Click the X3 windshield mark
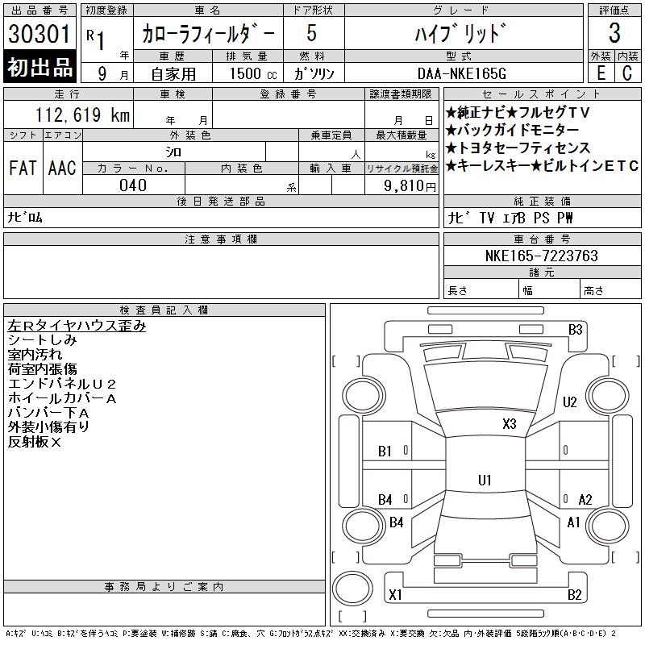 [510, 424]
